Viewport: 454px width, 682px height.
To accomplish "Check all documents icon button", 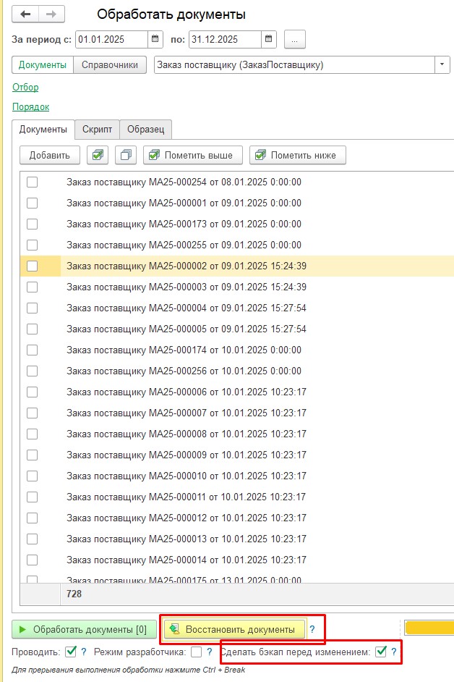I will click(x=98, y=155).
